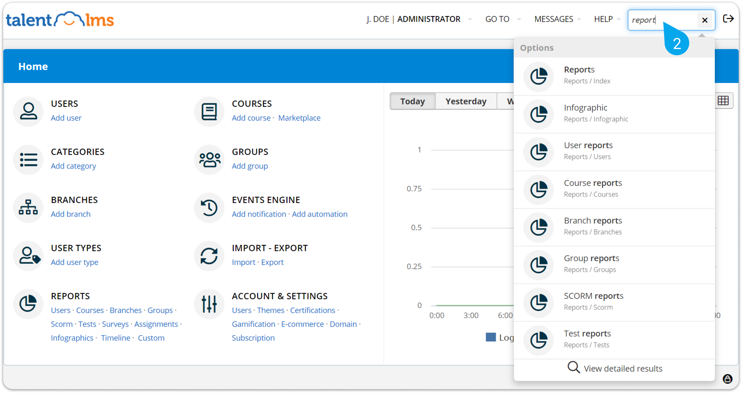Select SCORM reports search result
742x393 pixels.
[614, 303]
